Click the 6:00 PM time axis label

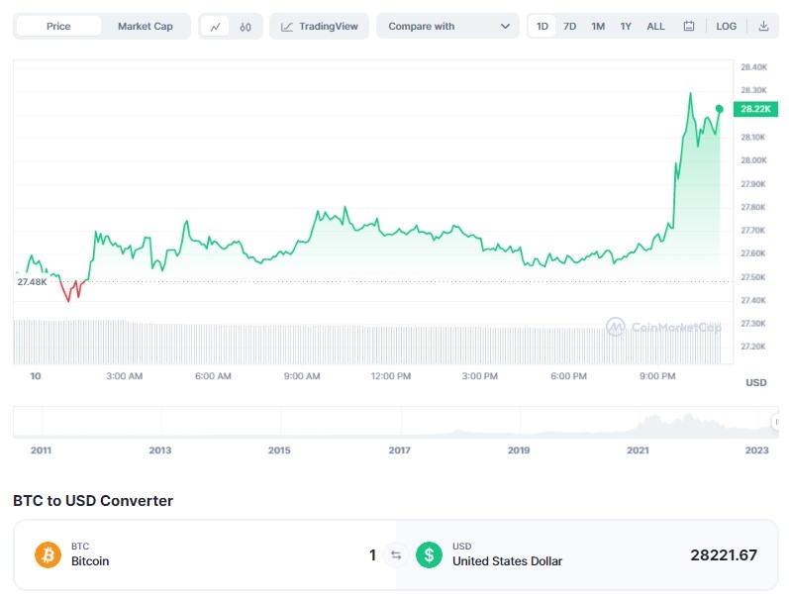point(568,376)
